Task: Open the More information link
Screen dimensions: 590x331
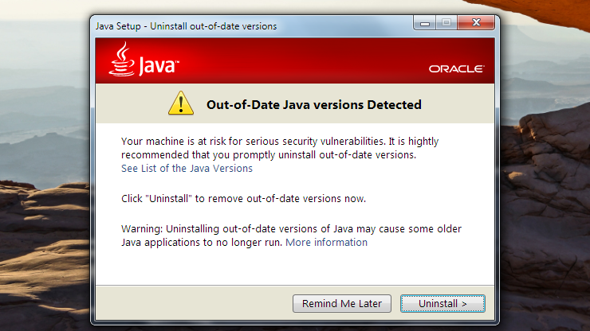Action: tap(326, 243)
